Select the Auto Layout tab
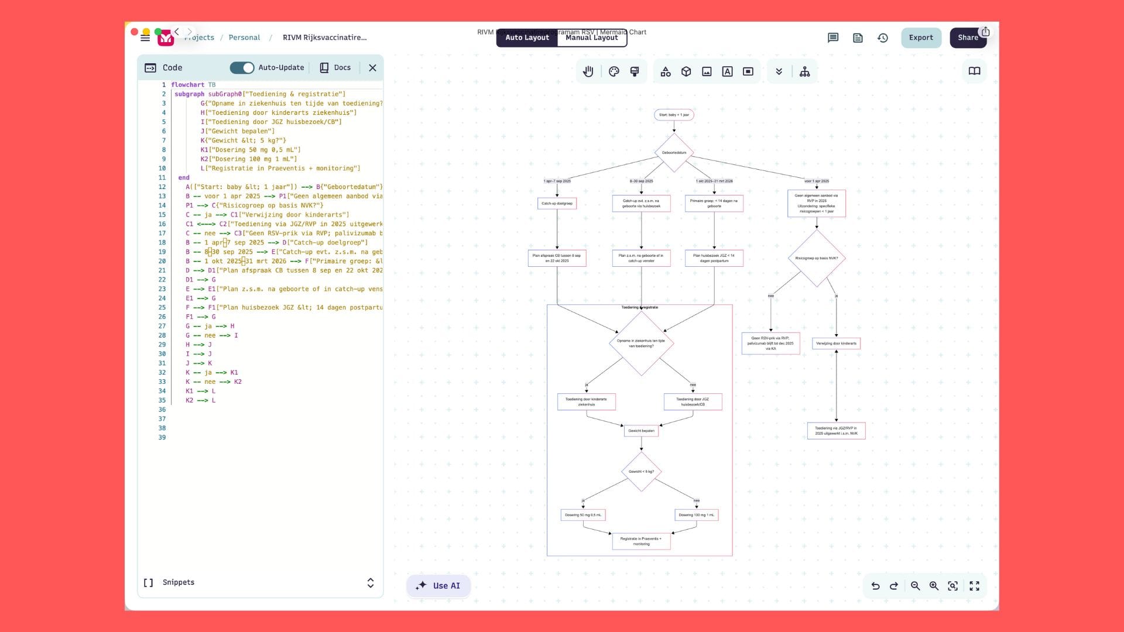The height and width of the screenshot is (632, 1124). [527, 37]
